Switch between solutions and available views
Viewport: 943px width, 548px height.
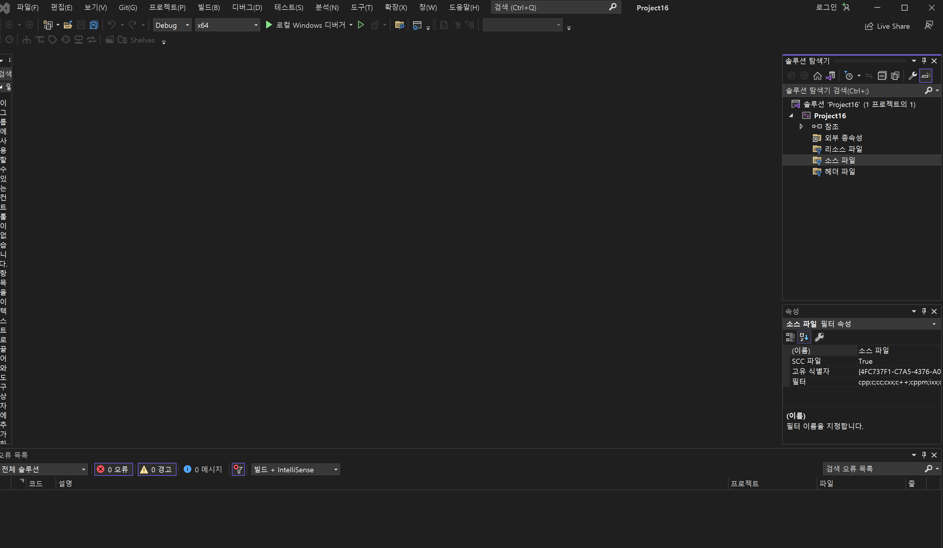click(831, 76)
